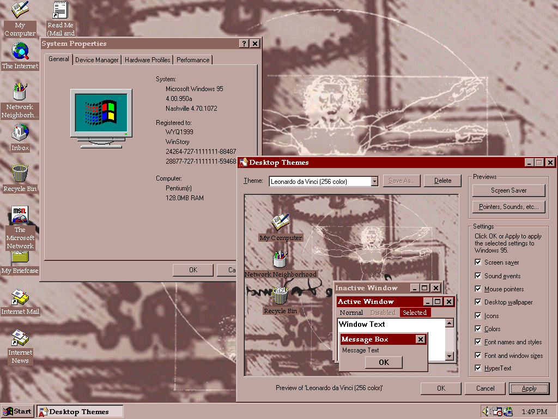Click the Nashville 4.70.1072 text
The width and height of the screenshot is (558, 419).
pyautogui.click(x=191, y=109)
